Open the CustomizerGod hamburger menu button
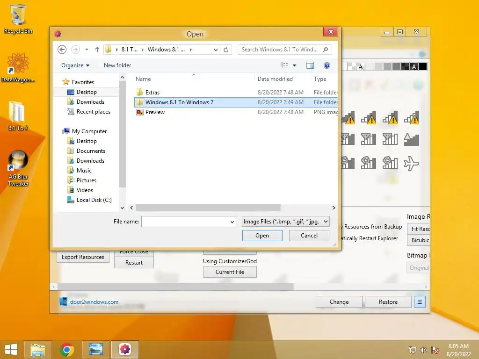The height and width of the screenshot is (359, 479). [x=420, y=302]
